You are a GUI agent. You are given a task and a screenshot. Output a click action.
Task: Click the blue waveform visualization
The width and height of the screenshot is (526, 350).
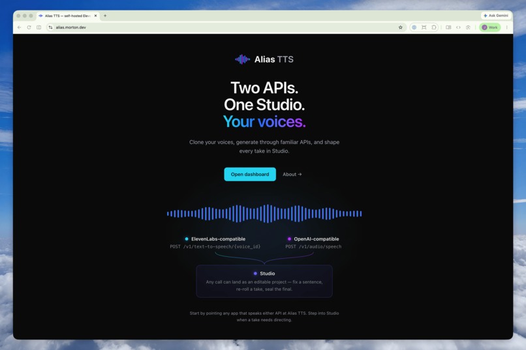click(264, 214)
